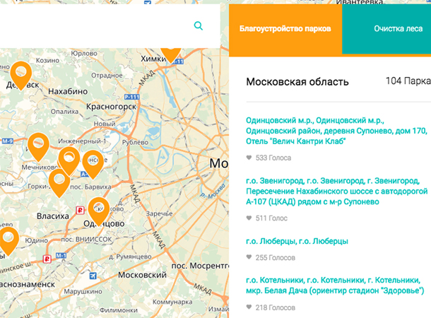Click the Московский label on the map
Image resolution: width=431 pixels, height=318 pixels.
tap(142, 275)
